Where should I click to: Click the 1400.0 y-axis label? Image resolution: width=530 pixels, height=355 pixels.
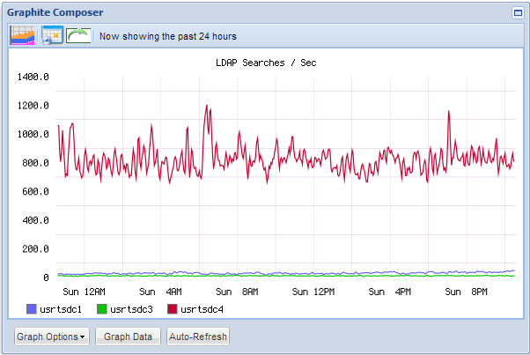33,77
